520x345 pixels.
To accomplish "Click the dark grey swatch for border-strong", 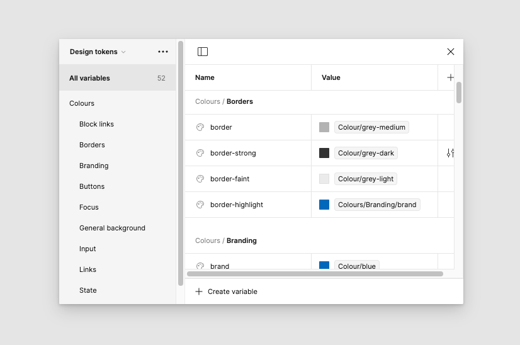I will click(x=324, y=153).
